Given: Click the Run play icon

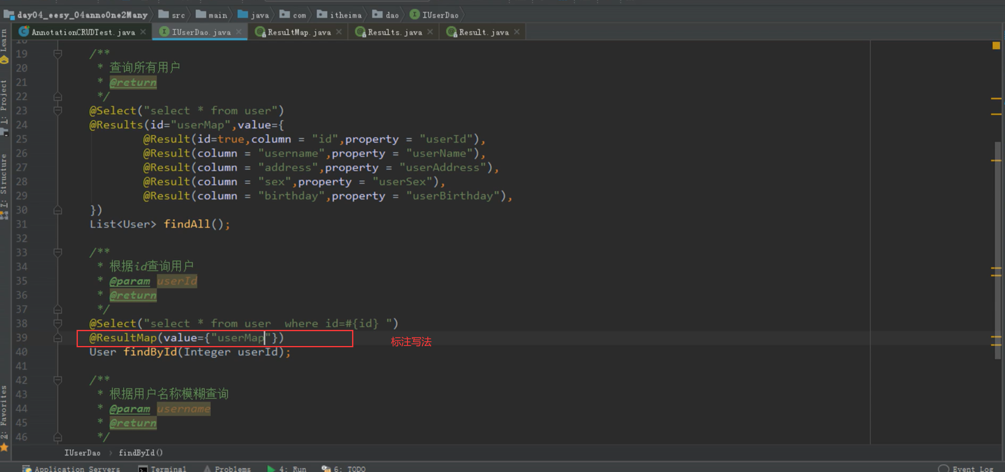Looking at the screenshot, I should pos(271,469).
